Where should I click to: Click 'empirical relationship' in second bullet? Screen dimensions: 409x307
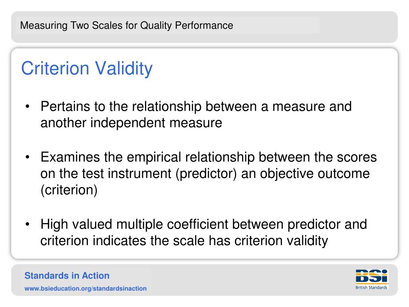click(191, 157)
